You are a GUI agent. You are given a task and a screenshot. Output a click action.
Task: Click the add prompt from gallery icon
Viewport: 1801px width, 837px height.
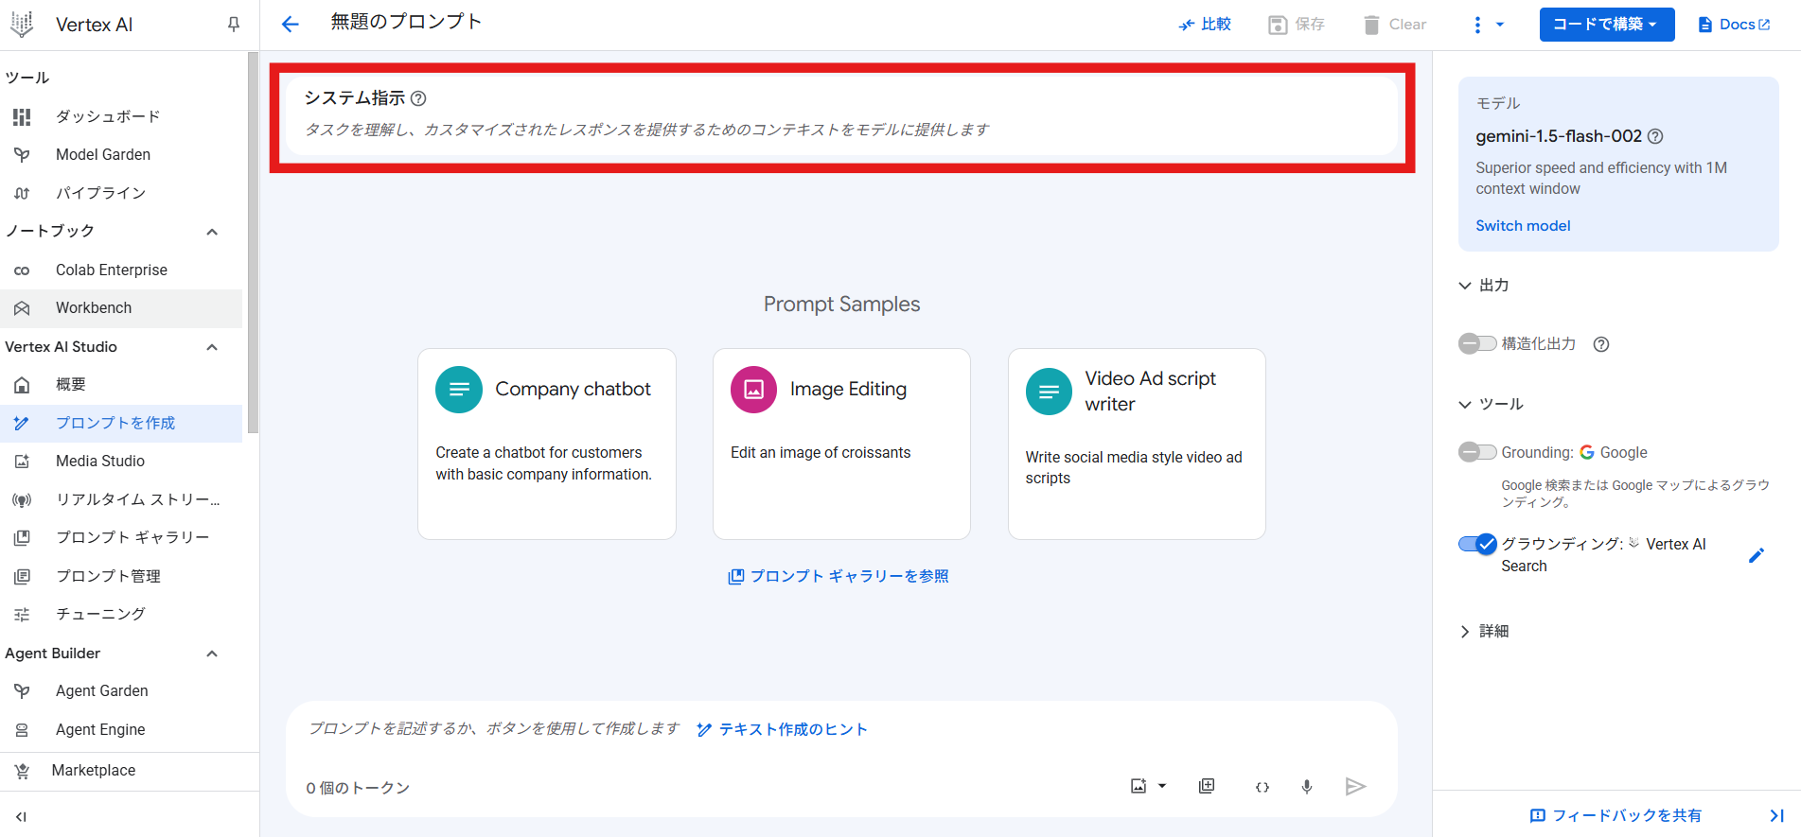[x=1207, y=786]
